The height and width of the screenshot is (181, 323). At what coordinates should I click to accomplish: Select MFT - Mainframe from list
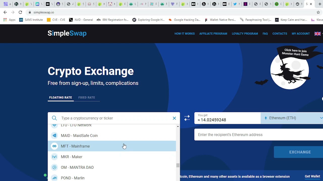click(112, 146)
